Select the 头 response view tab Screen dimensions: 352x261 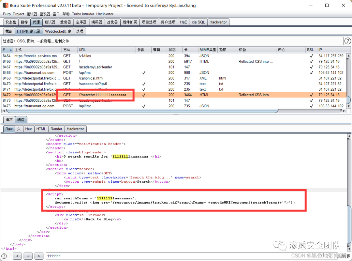[x=19, y=129]
